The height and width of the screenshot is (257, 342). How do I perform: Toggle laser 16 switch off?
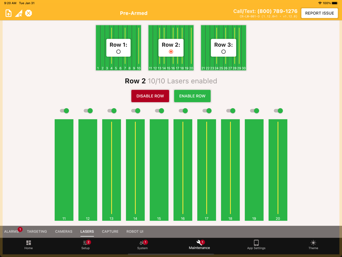coord(183,111)
